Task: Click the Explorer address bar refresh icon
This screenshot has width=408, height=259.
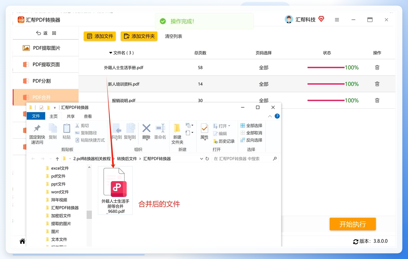Action: (207, 159)
